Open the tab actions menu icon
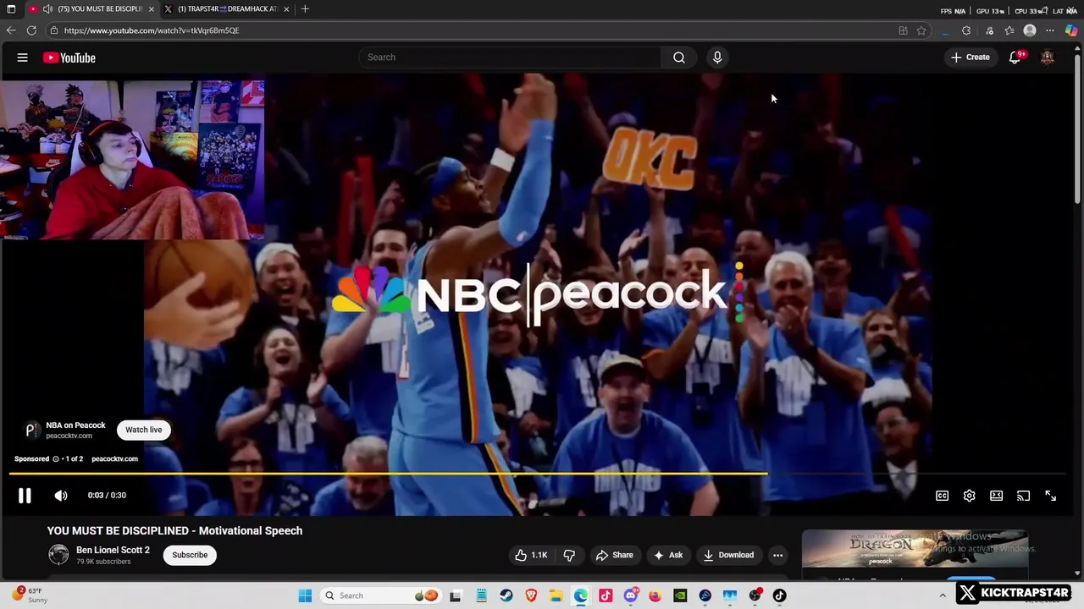Image resolution: width=1084 pixels, height=609 pixels. tap(11, 9)
